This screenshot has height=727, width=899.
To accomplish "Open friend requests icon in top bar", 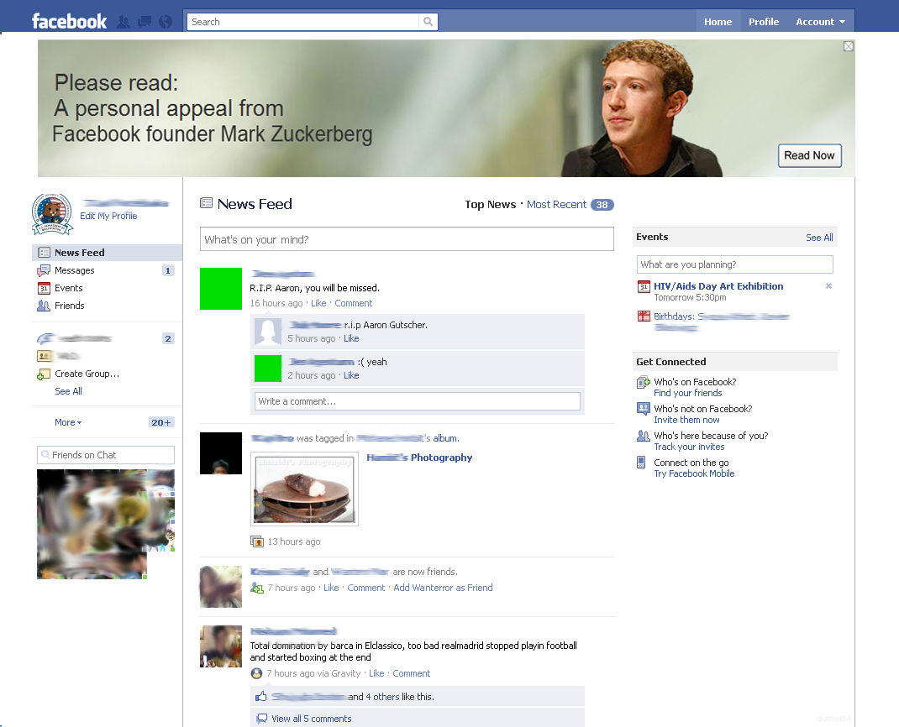I will (124, 22).
